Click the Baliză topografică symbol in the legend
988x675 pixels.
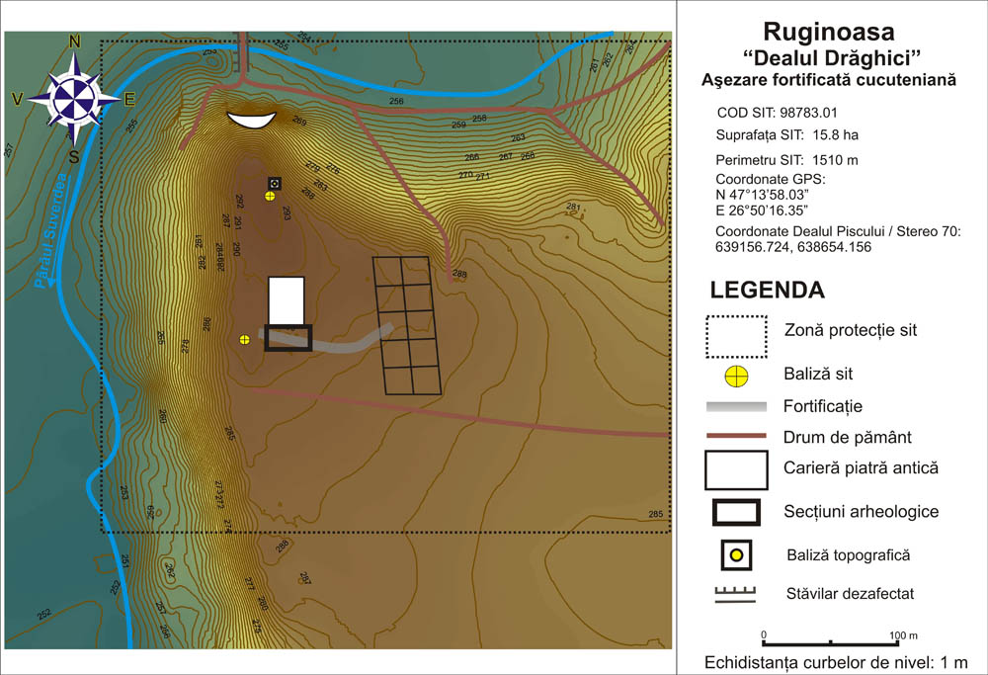click(736, 555)
